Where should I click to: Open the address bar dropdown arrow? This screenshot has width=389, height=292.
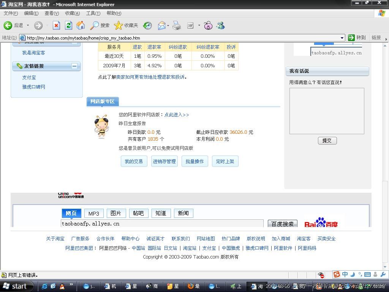point(342,38)
